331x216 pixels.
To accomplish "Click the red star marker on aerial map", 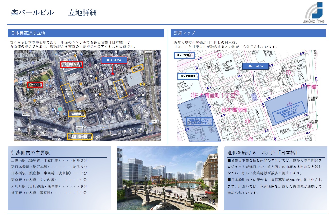I will 113,74.
